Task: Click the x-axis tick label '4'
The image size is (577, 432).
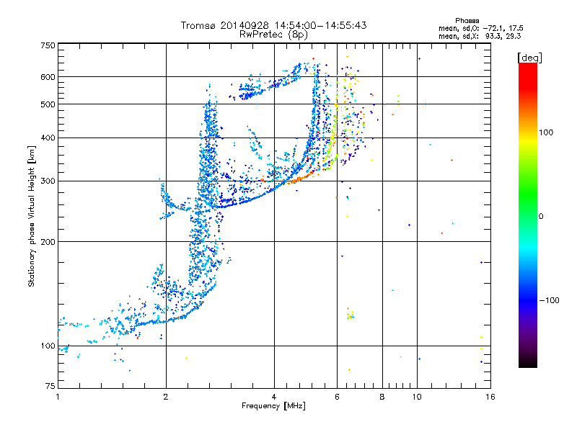Action: point(274,397)
